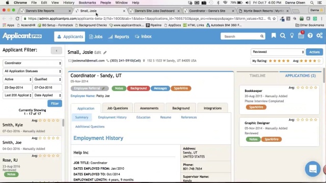Viewport: 326px width, 183px height.
Task: Open the Active filter dropdown
Action: (17, 79)
